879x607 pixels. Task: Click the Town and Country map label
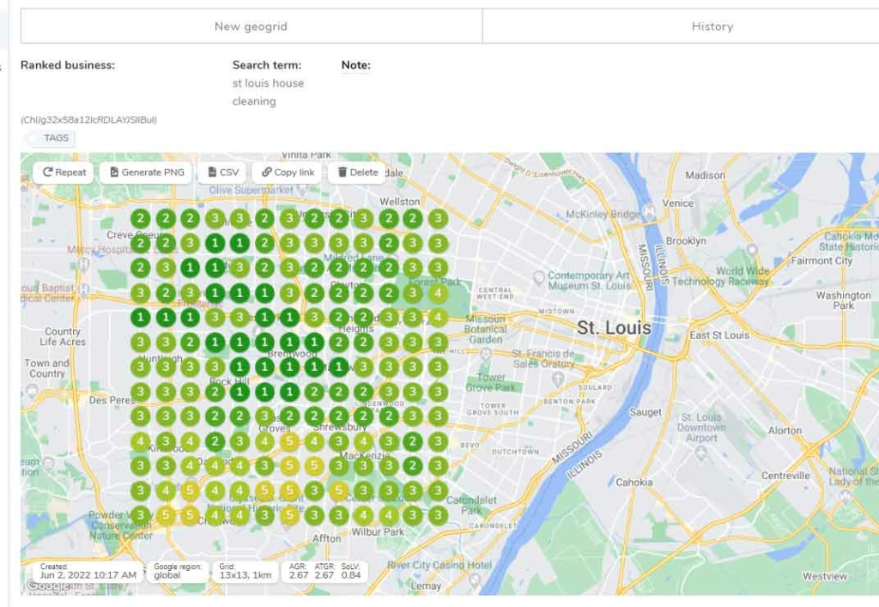coord(47,368)
